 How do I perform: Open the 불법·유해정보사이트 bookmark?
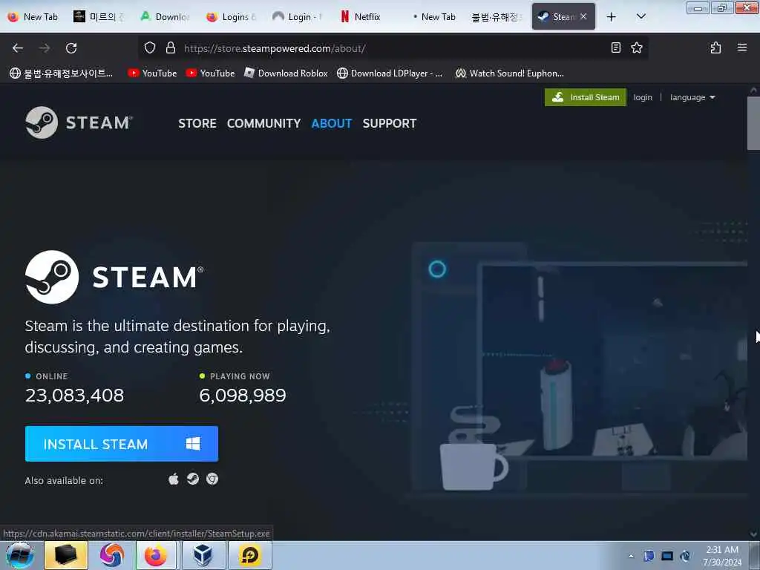[x=61, y=73]
